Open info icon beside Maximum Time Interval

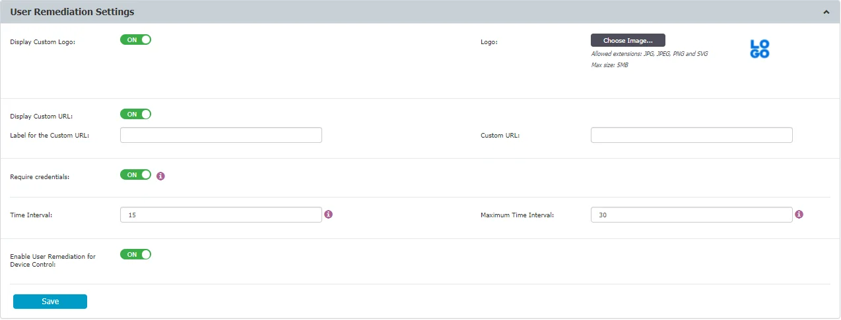[x=799, y=214]
